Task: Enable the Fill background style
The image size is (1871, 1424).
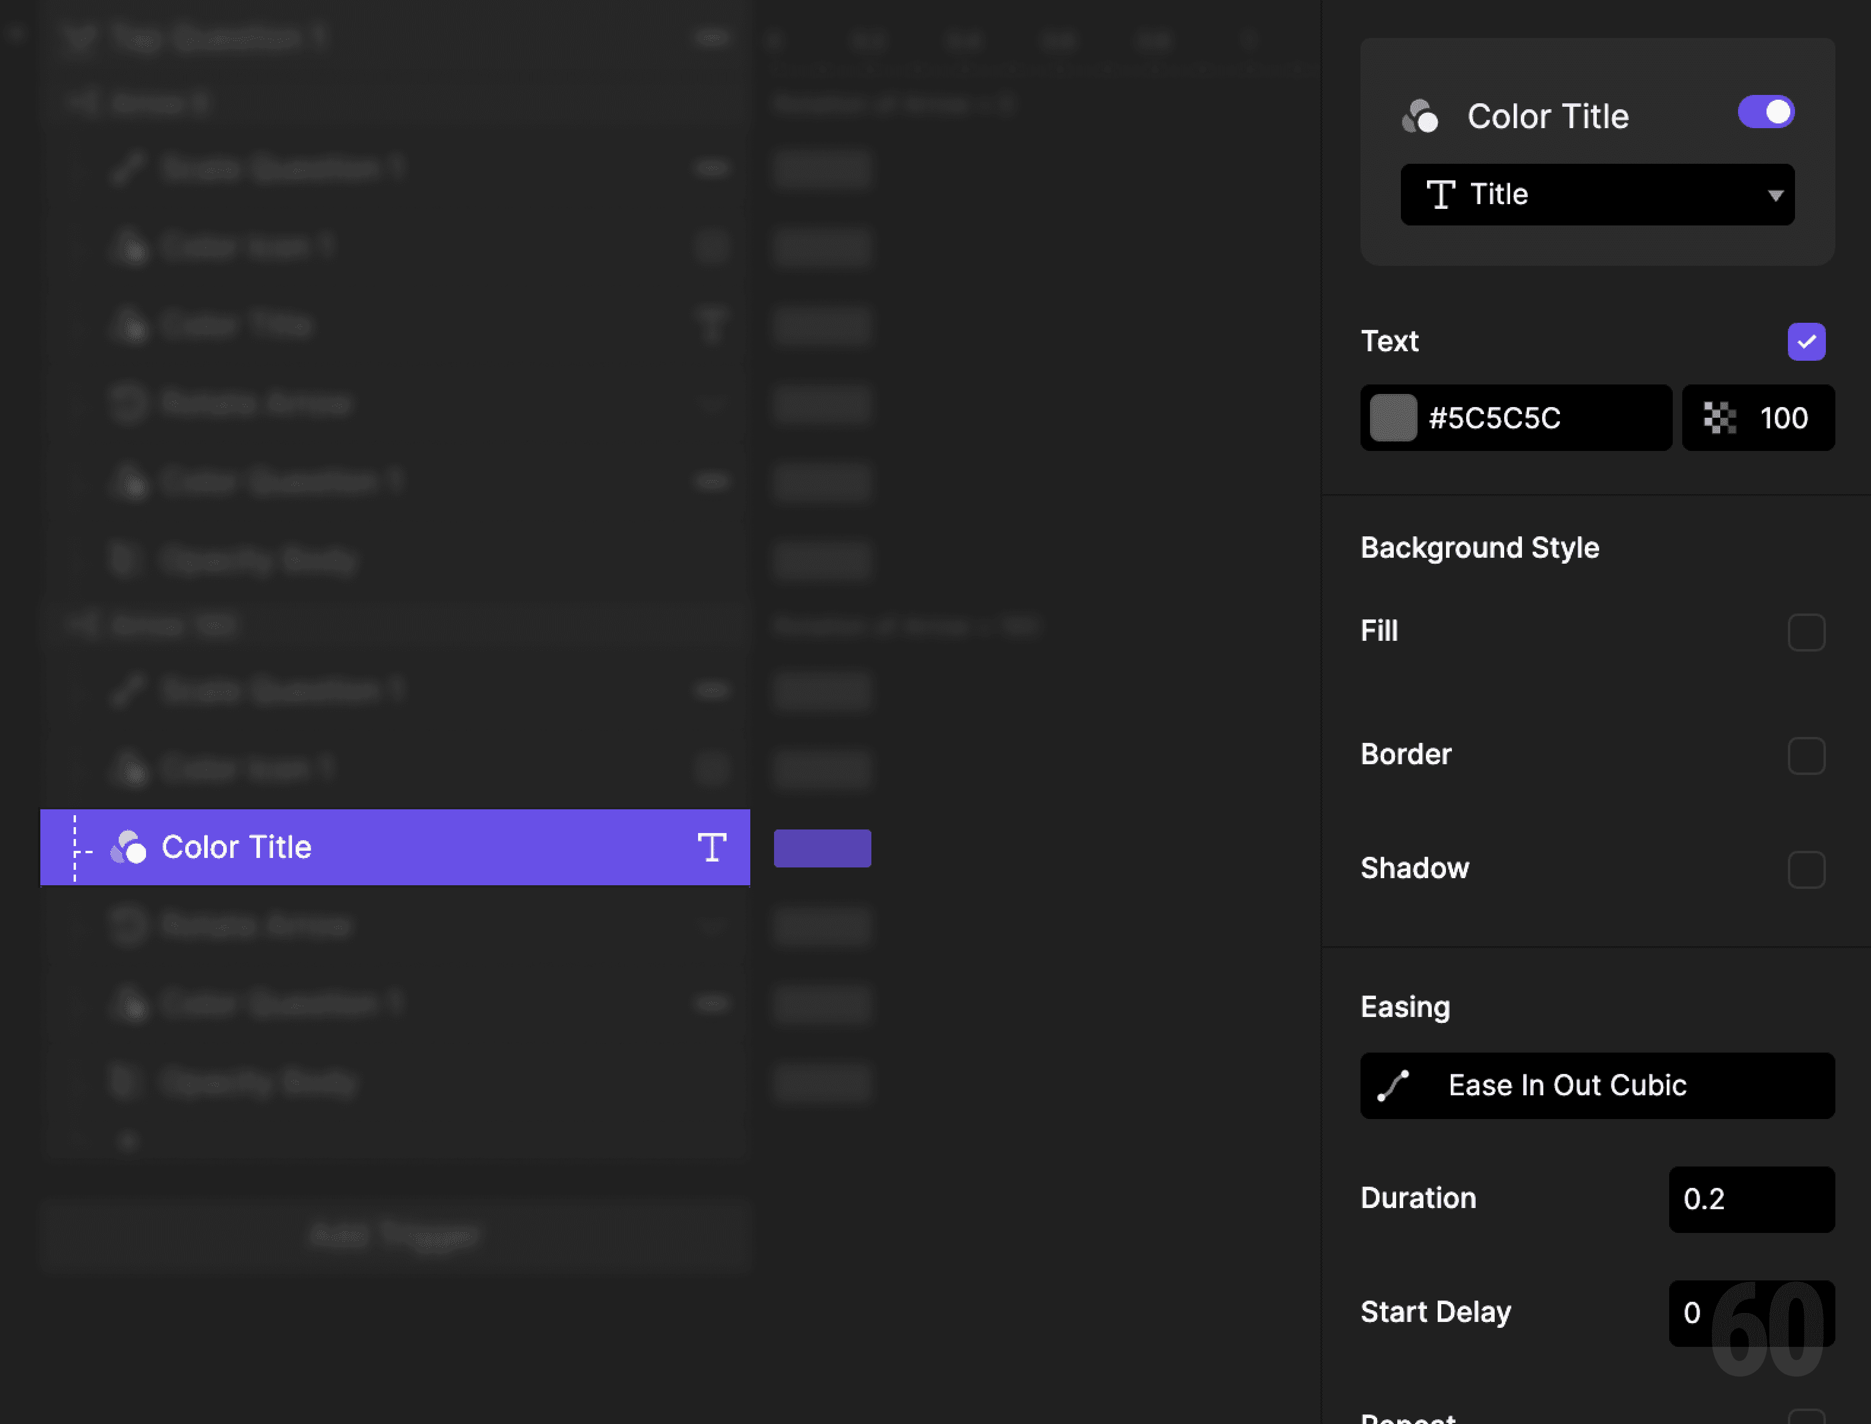Action: pyautogui.click(x=1807, y=631)
